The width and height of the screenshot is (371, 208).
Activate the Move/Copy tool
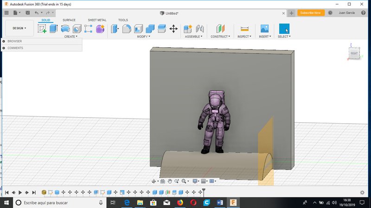pyautogui.click(x=173, y=29)
